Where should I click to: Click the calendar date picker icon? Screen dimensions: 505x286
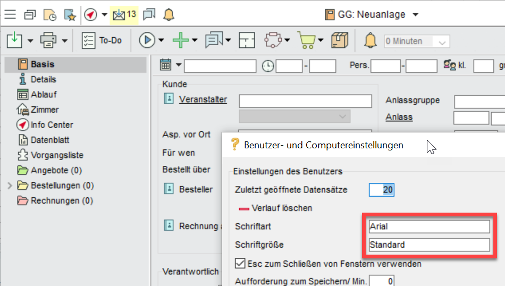point(166,65)
